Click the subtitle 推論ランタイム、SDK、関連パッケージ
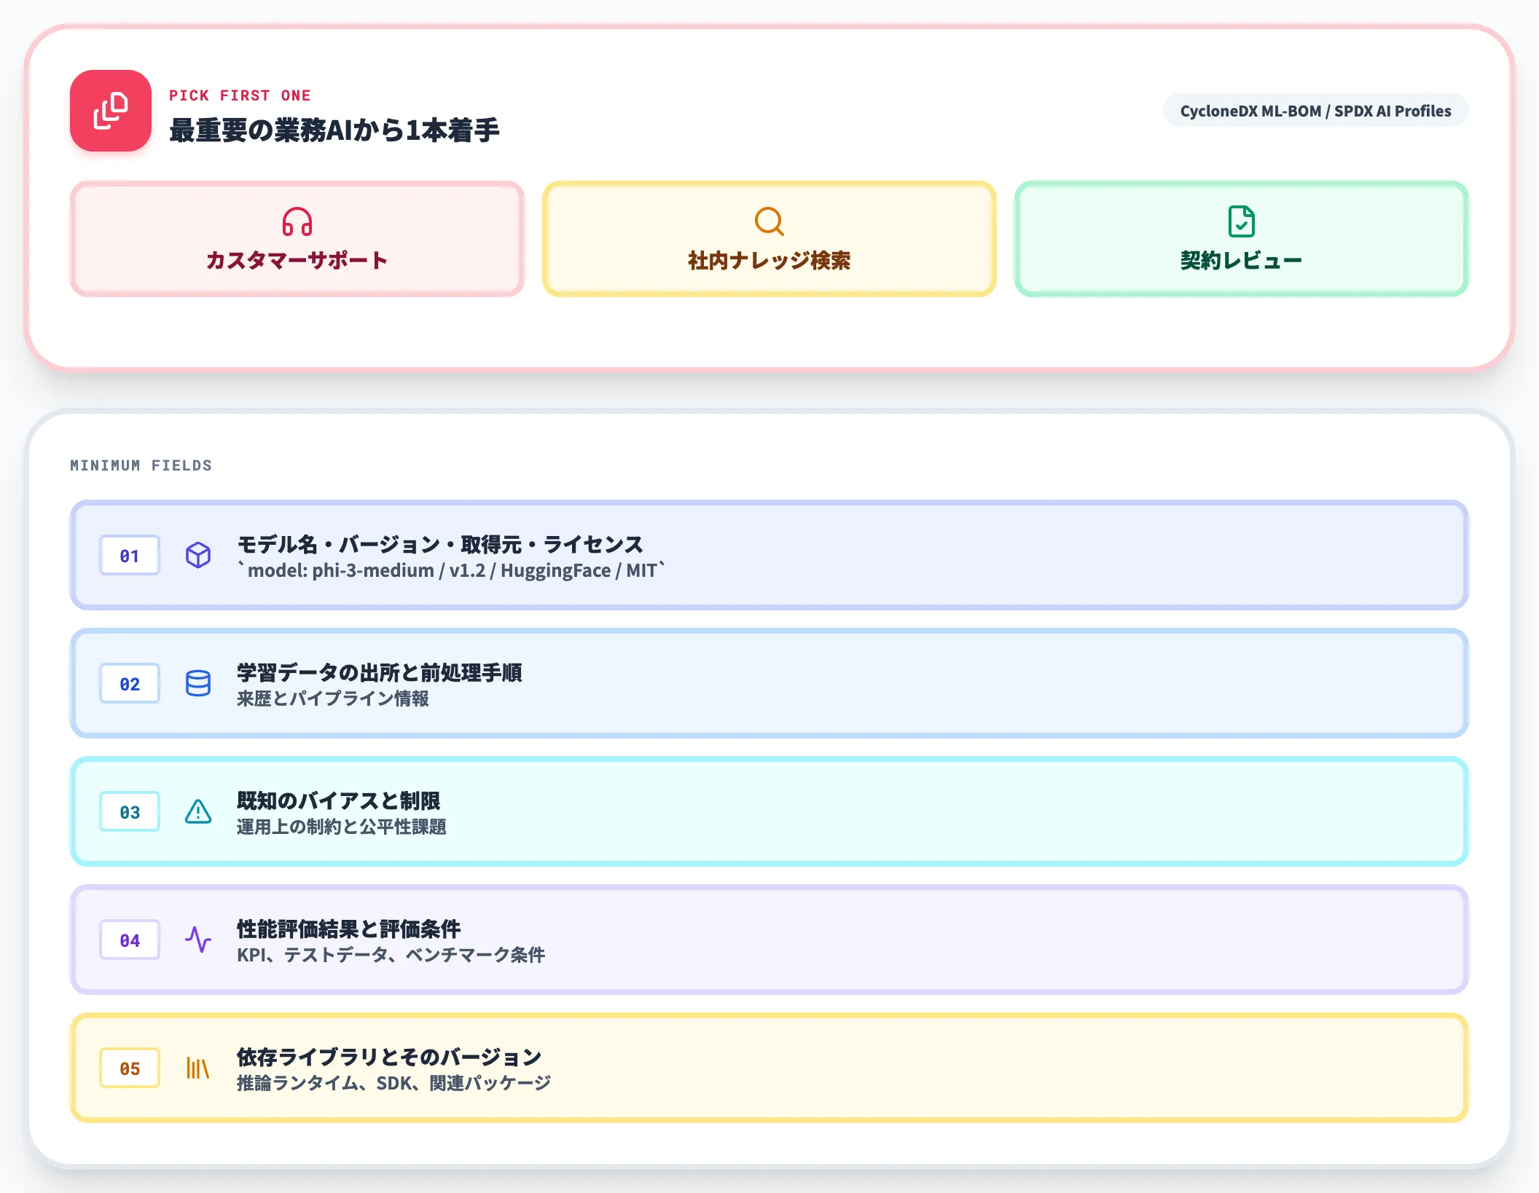Viewport: 1539px width, 1193px height. [x=394, y=1083]
